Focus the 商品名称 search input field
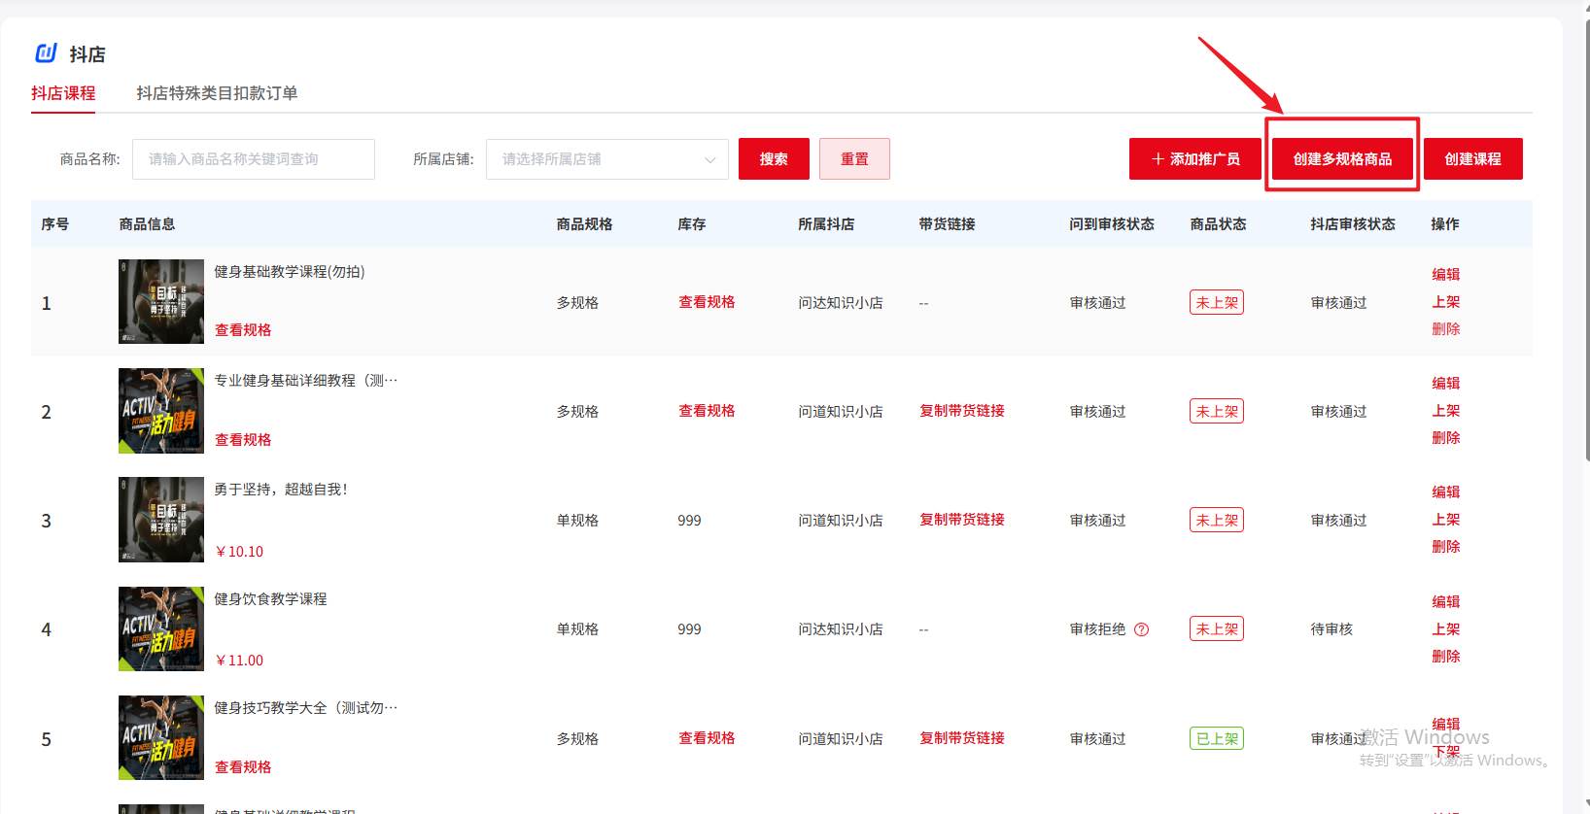Image resolution: width=1590 pixels, height=814 pixels. coord(254,159)
